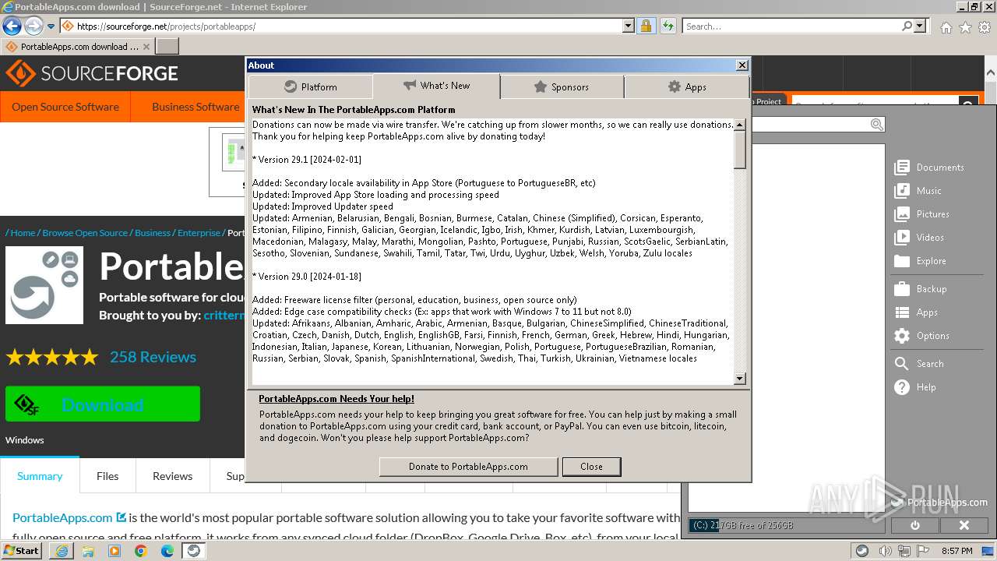
Task: Open Documents in PortableApps menu
Action: pos(929,168)
